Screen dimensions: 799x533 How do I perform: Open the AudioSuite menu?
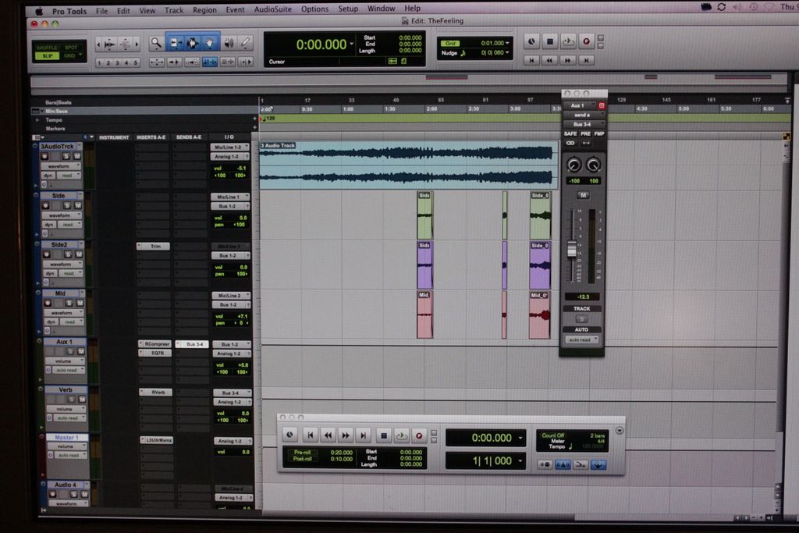click(272, 9)
